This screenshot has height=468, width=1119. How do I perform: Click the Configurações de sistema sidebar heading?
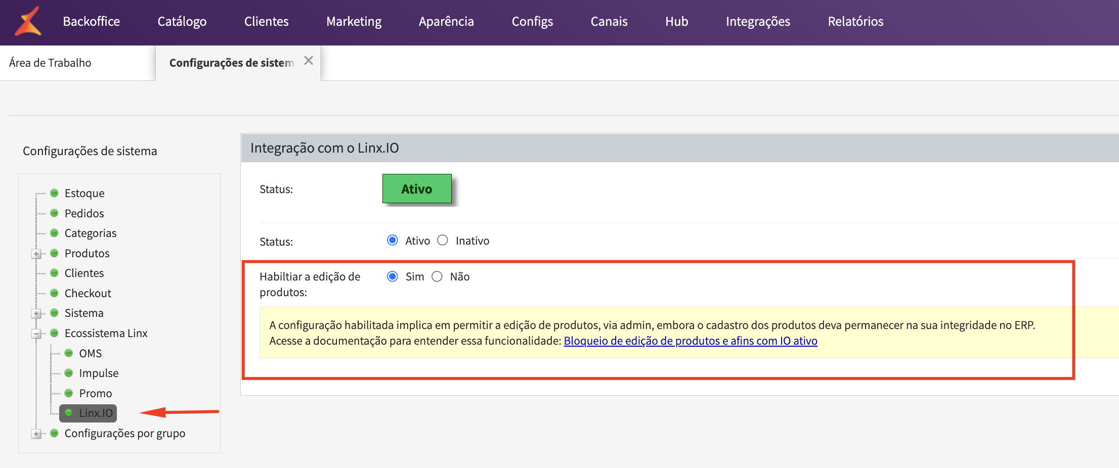click(x=90, y=151)
